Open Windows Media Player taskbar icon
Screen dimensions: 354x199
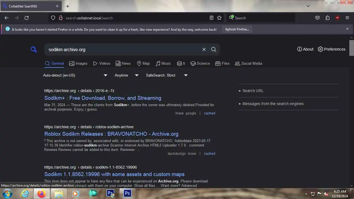(x=76, y=193)
